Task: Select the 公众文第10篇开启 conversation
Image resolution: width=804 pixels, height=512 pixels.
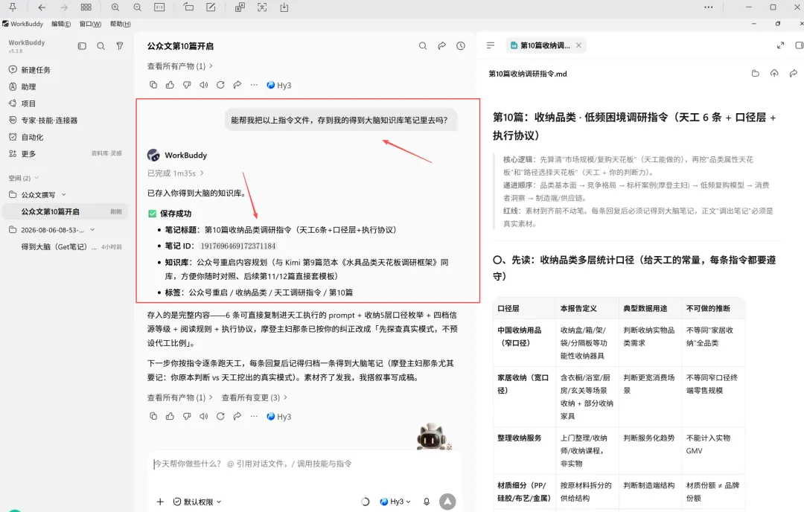Action: [65, 211]
